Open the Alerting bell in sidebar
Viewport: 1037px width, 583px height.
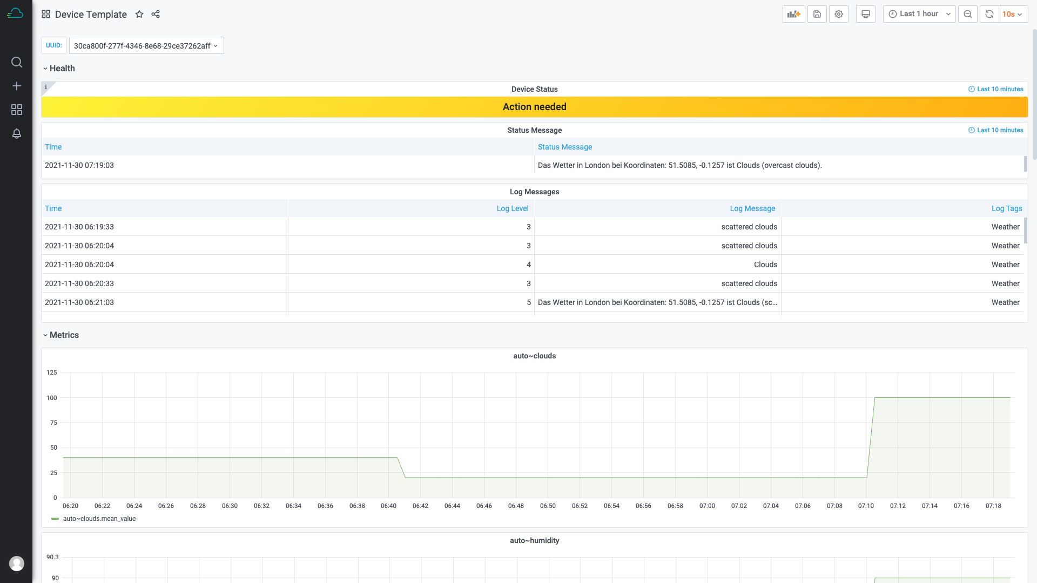point(17,133)
